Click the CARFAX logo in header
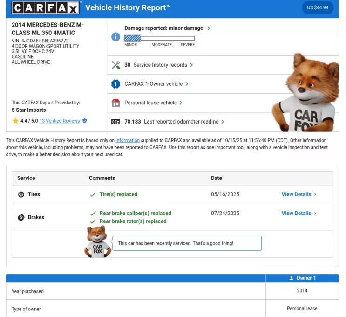This screenshot has height=317, width=346. (46, 7)
